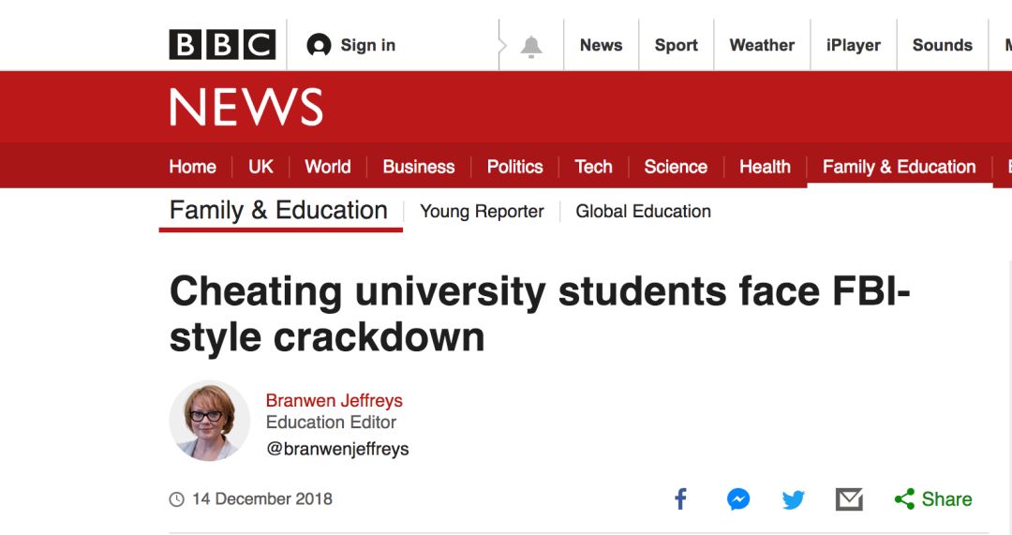Image resolution: width=1012 pixels, height=535 pixels.
Task: Click the author's profile photo
Action: click(210, 422)
